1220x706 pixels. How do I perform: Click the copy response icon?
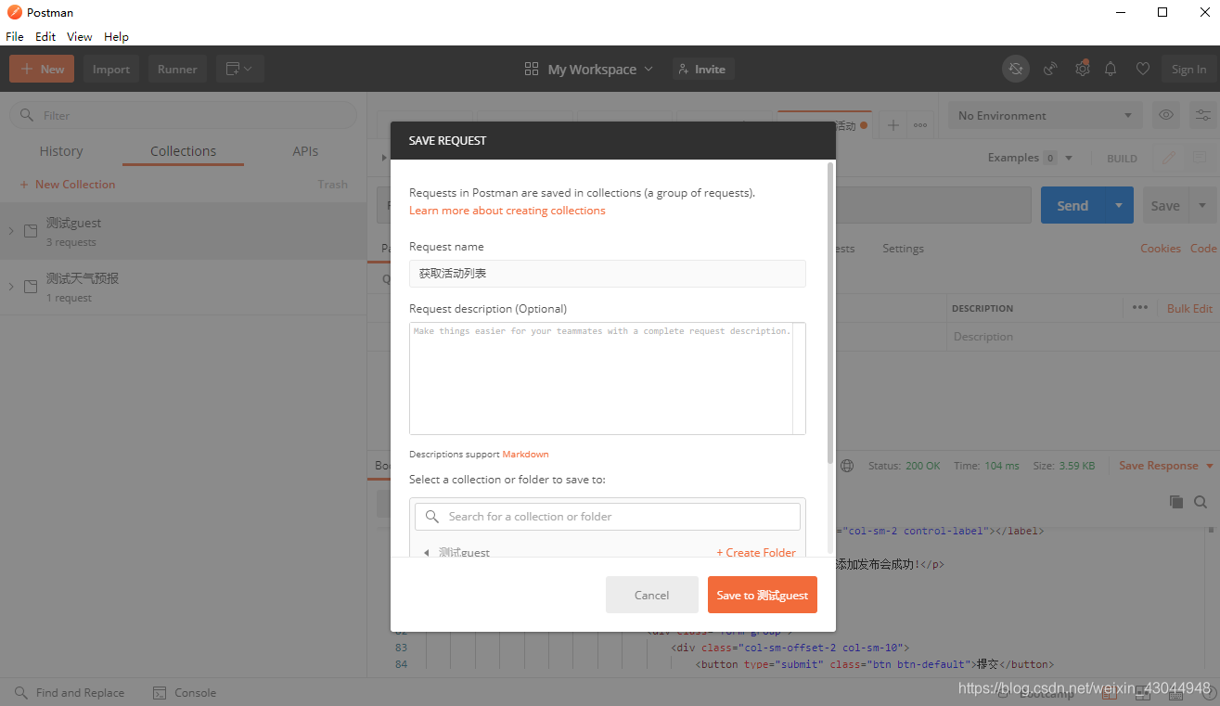[x=1176, y=502]
